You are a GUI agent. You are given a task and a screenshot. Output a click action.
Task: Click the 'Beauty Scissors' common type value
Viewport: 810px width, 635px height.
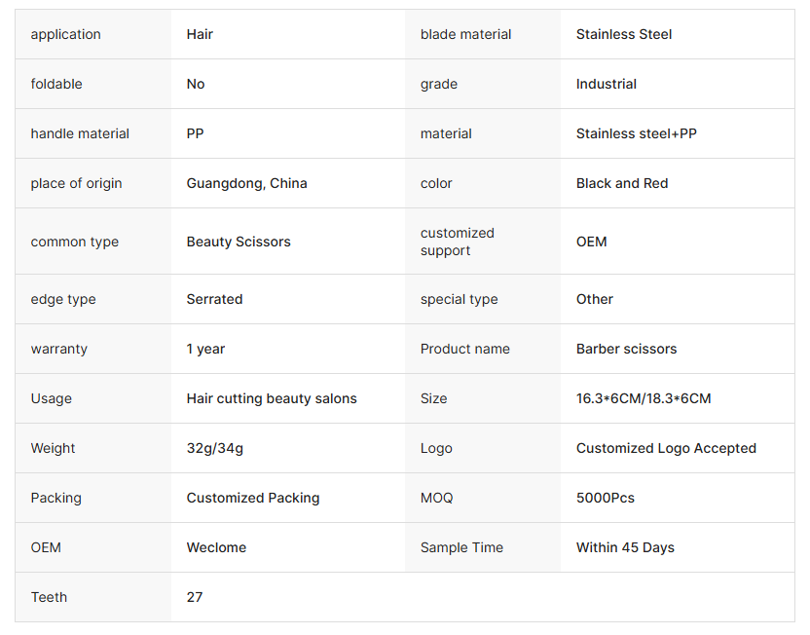pos(239,242)
